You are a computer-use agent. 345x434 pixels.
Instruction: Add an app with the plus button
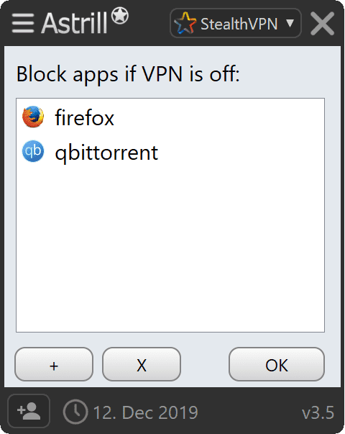[54, 364]
